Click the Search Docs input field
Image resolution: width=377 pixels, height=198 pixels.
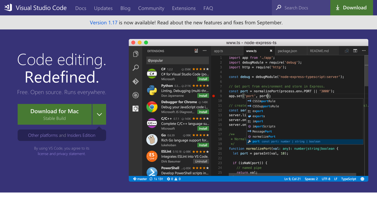[x=301, y=8]
